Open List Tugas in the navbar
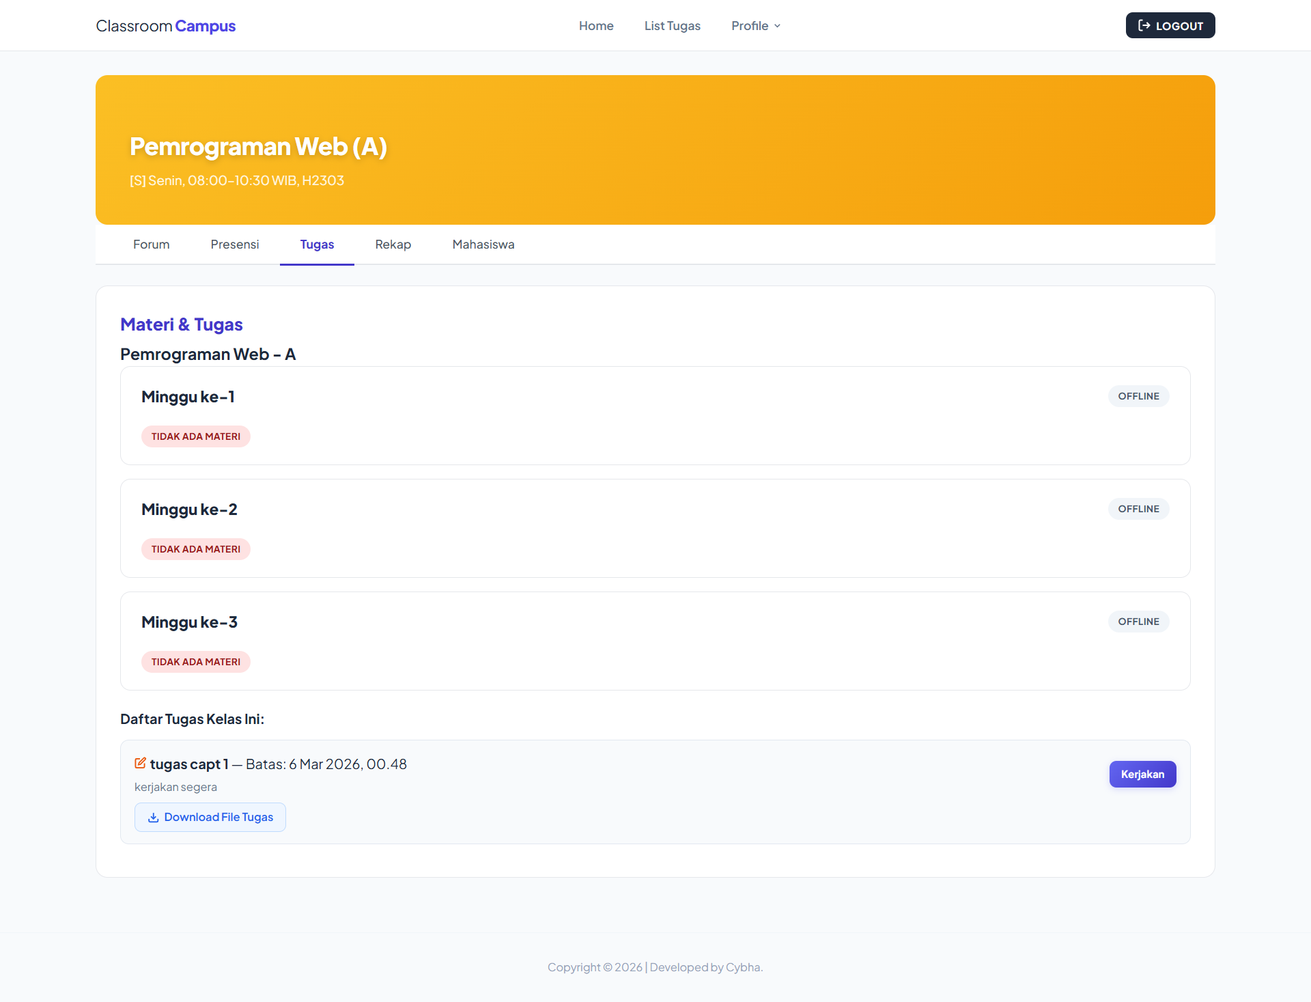1311x1002 pixels. click(673, 25)
